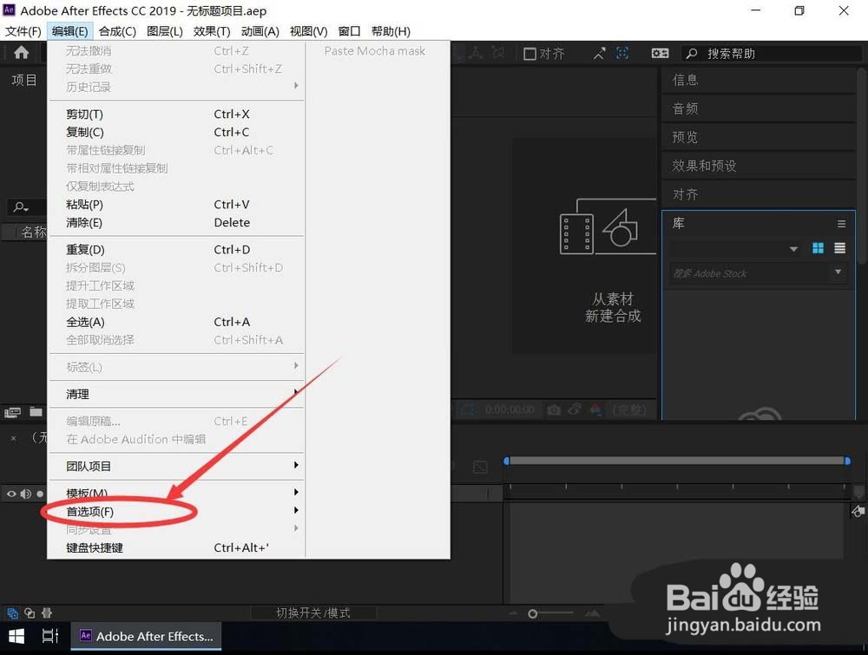Expand the 团队项目 submenu

tap(176, 466)
